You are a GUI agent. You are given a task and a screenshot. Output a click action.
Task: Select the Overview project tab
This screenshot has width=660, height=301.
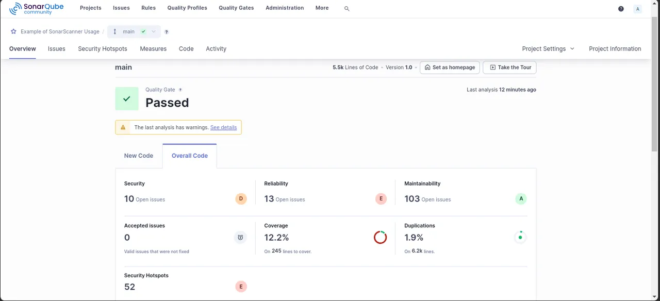[23, 48]
